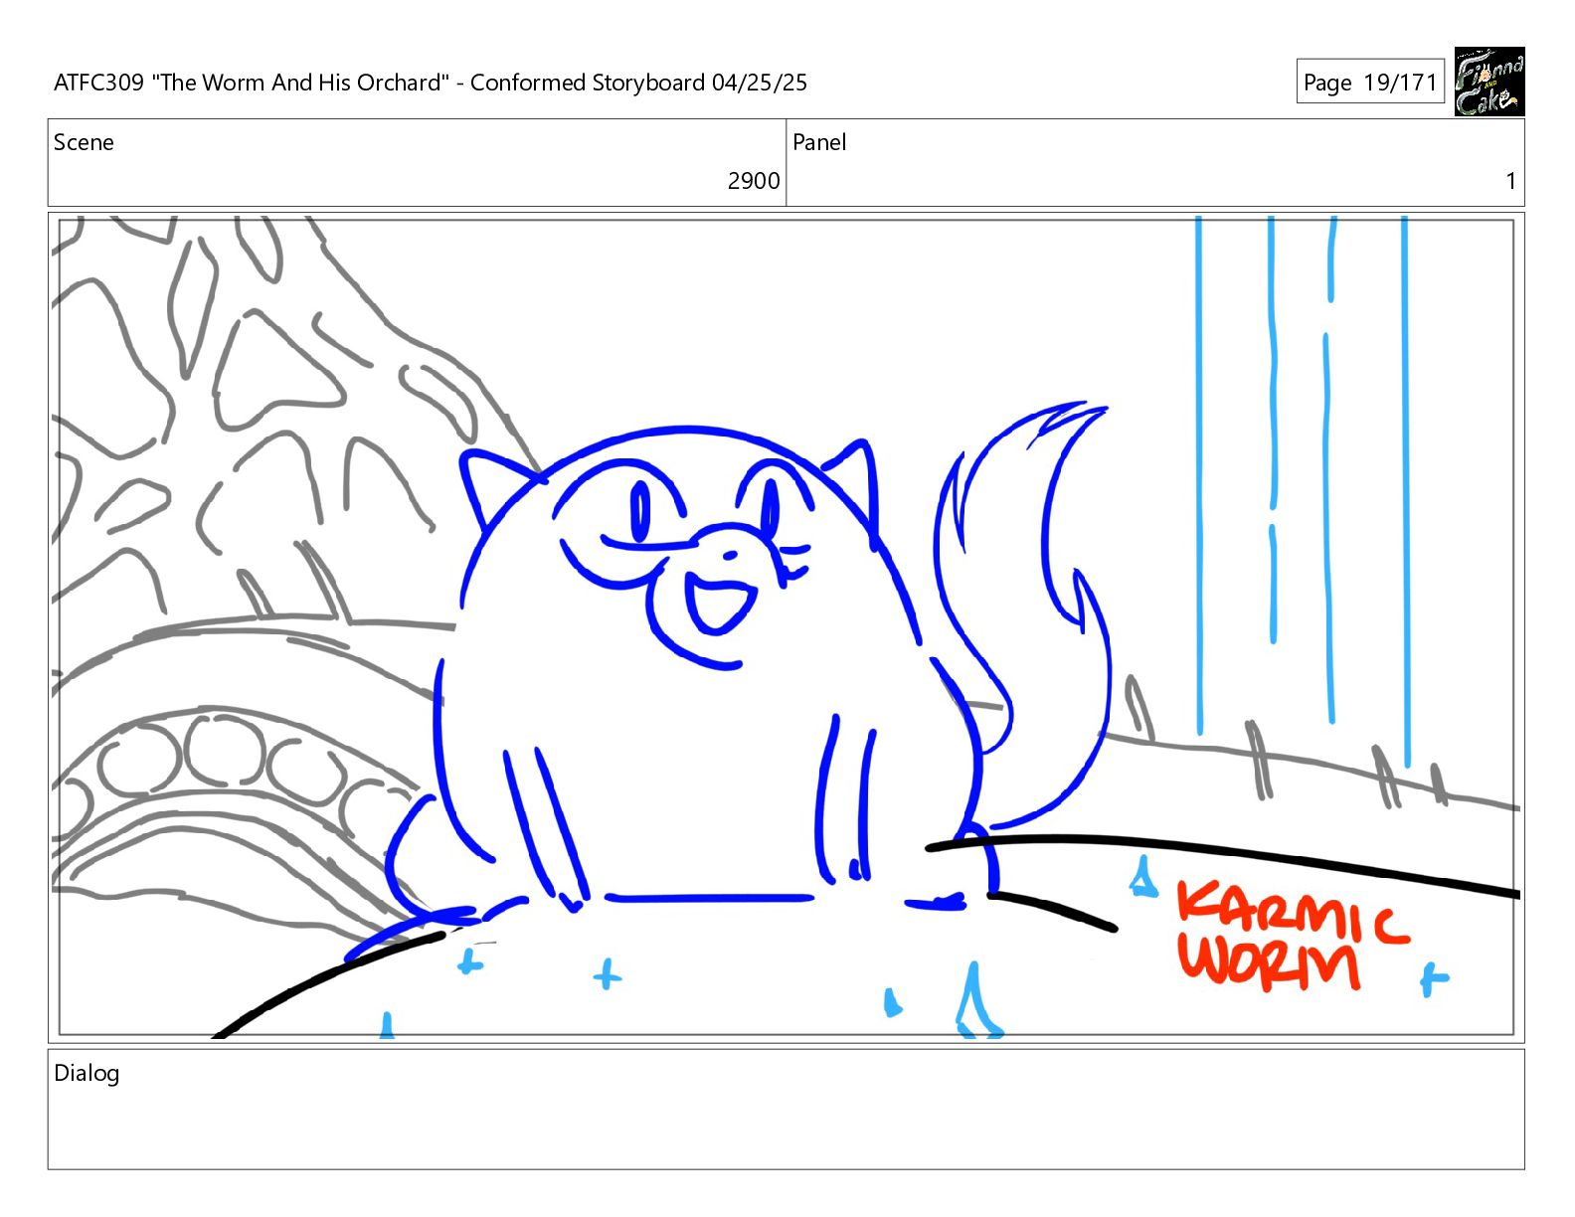1575x1217 pixels.
Task: Click panel number 1
Action: [x=1510, y=181]
